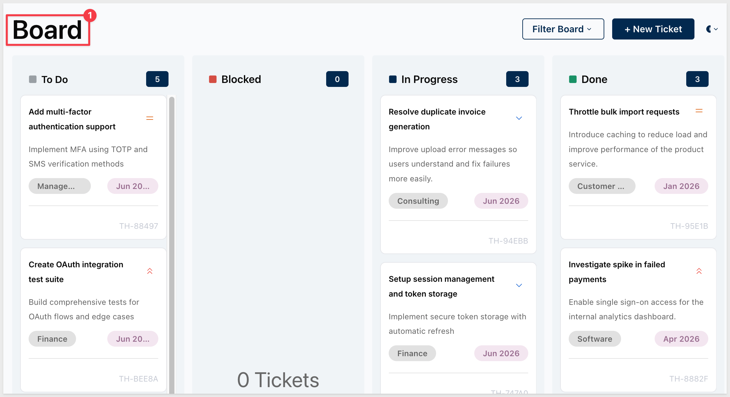Click medium priority icon on Throttle bulk import ticket
The width and height of the screenshot is (730, 397).
tap(699, 111)
